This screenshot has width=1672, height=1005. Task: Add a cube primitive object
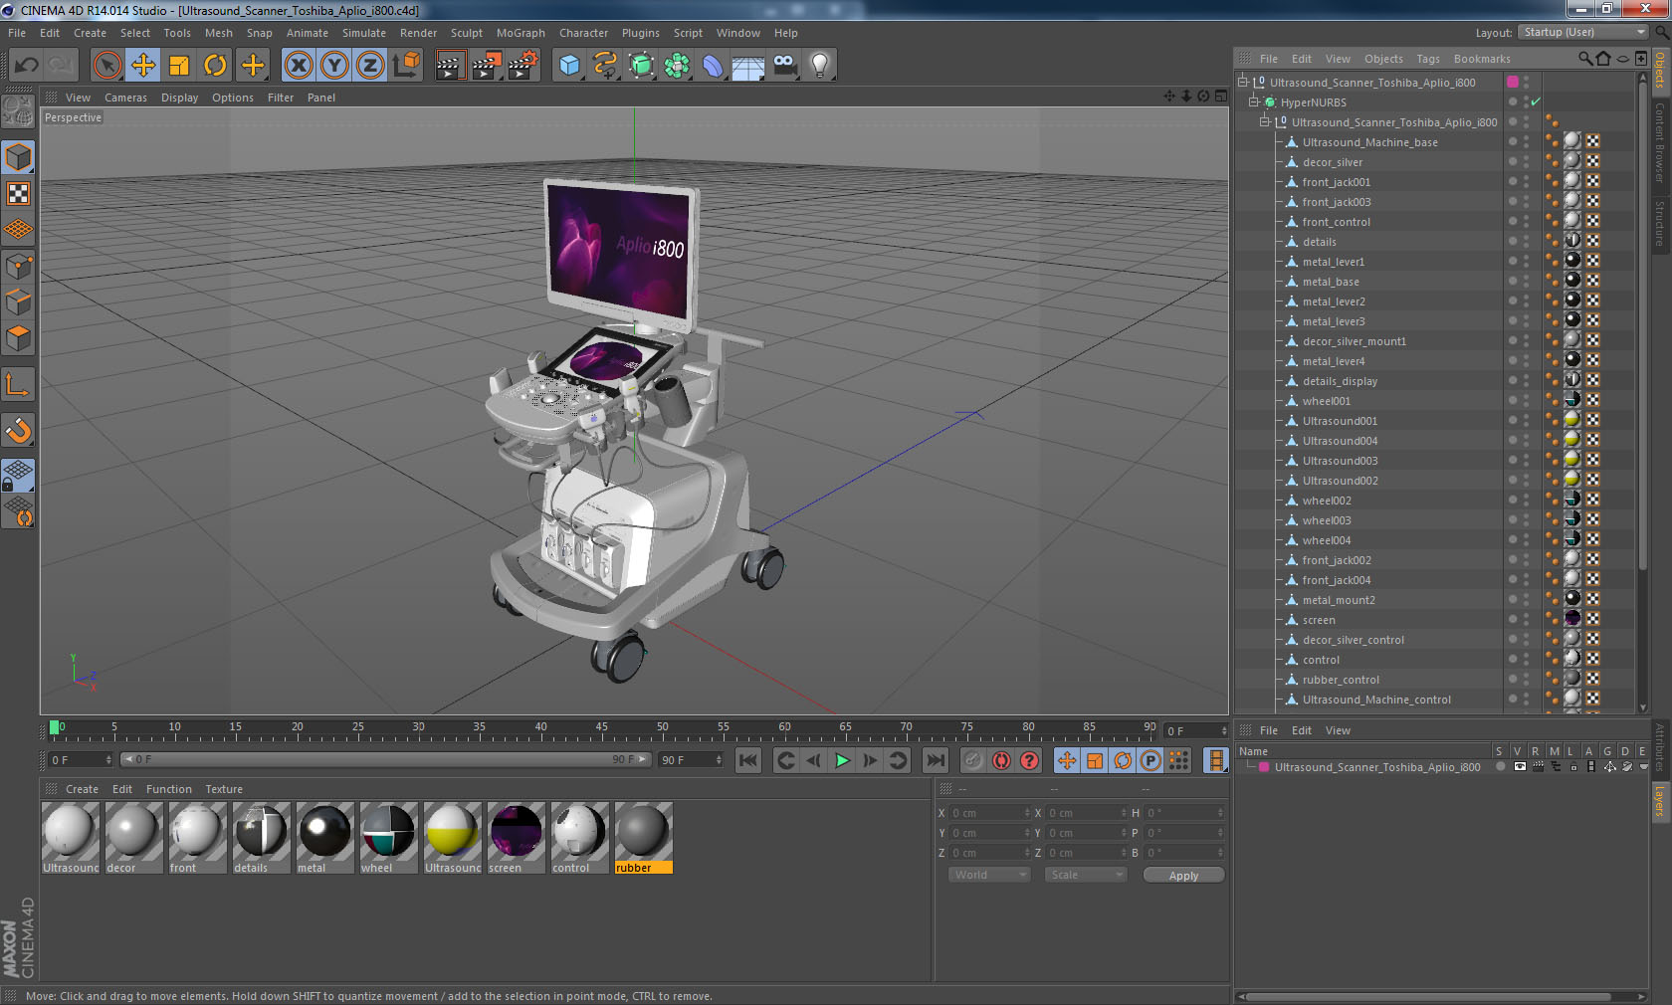[x=569, y=66]
